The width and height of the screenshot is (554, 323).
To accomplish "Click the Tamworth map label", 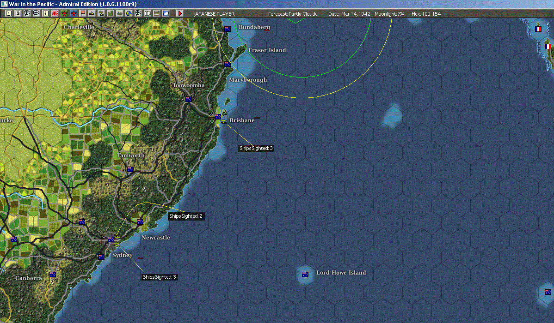I will [x=131, y=156].
